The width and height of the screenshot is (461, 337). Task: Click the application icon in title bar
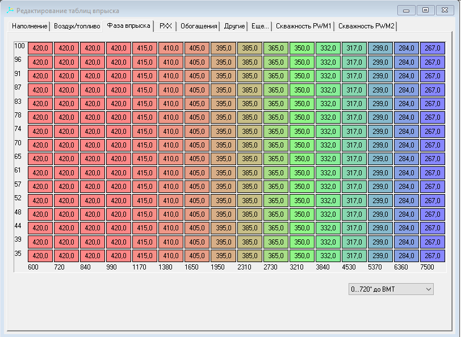click(10, 11)
